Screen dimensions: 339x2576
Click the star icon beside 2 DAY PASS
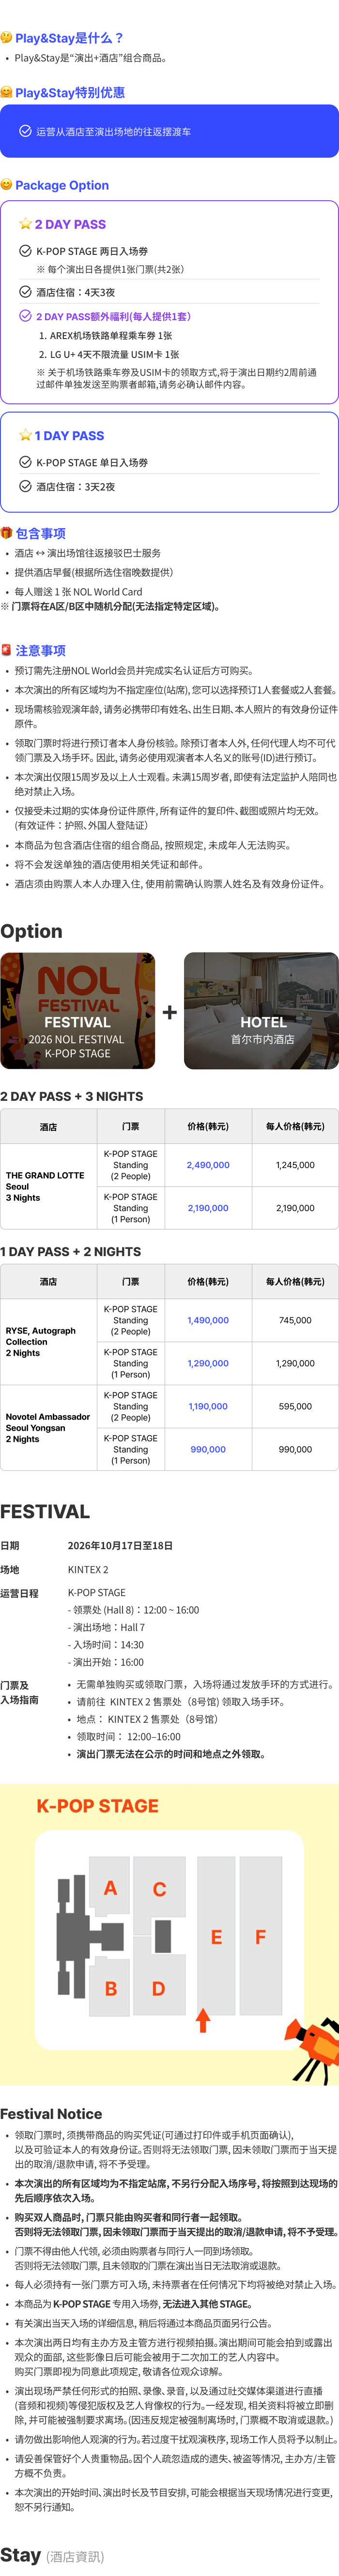tap(25, 224)
